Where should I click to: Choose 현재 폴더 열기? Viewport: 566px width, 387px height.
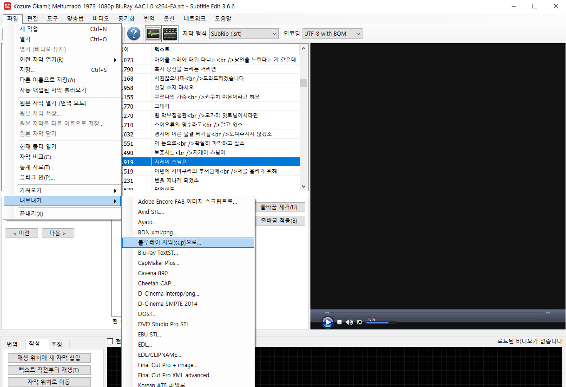click(62, 147)
